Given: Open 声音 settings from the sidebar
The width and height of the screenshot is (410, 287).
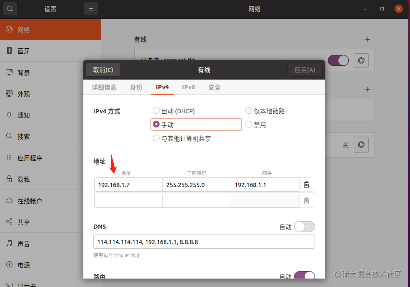Looking at the screenshot, I should coord(24,244).
